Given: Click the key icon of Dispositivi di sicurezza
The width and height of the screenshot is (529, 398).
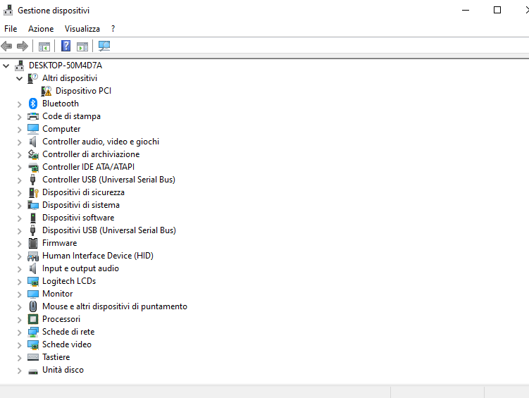Looking at the screenshot, I should 33,192.
